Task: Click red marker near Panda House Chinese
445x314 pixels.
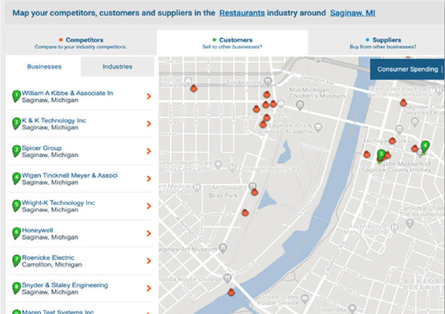Action: 231,293
